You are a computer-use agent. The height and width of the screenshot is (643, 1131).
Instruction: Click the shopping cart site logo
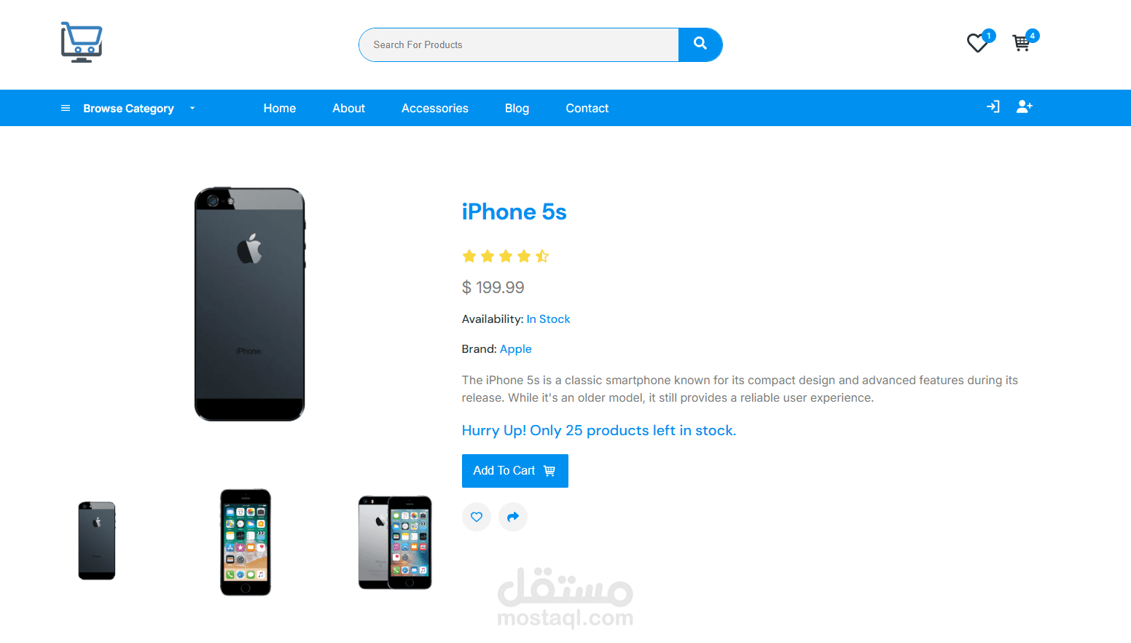click(82, 42)
